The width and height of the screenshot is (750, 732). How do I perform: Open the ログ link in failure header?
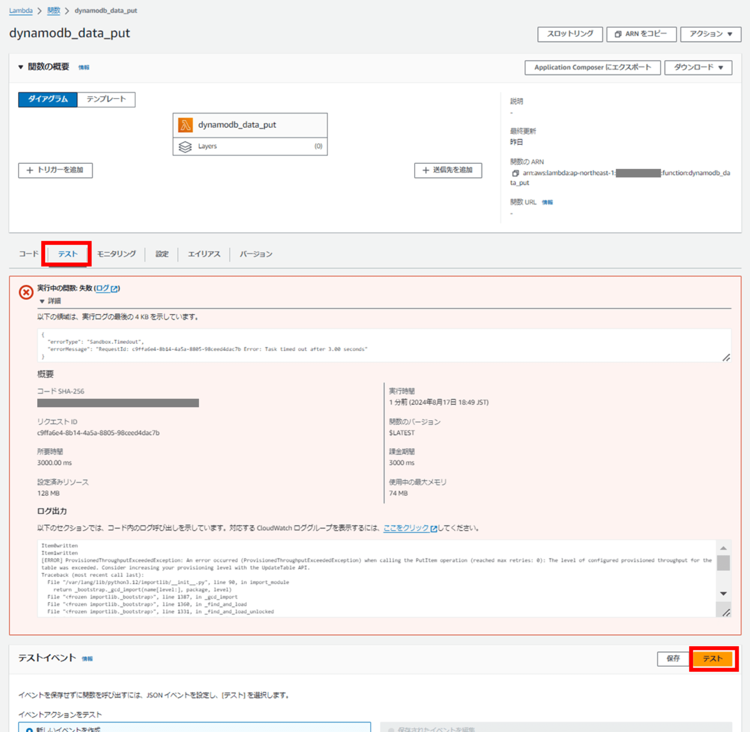[x=103, y=289]
